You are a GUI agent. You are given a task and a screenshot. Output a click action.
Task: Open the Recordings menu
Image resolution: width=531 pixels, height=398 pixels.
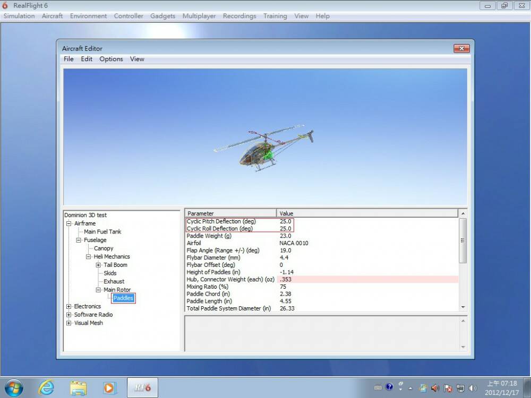click(x=239, y=16)
